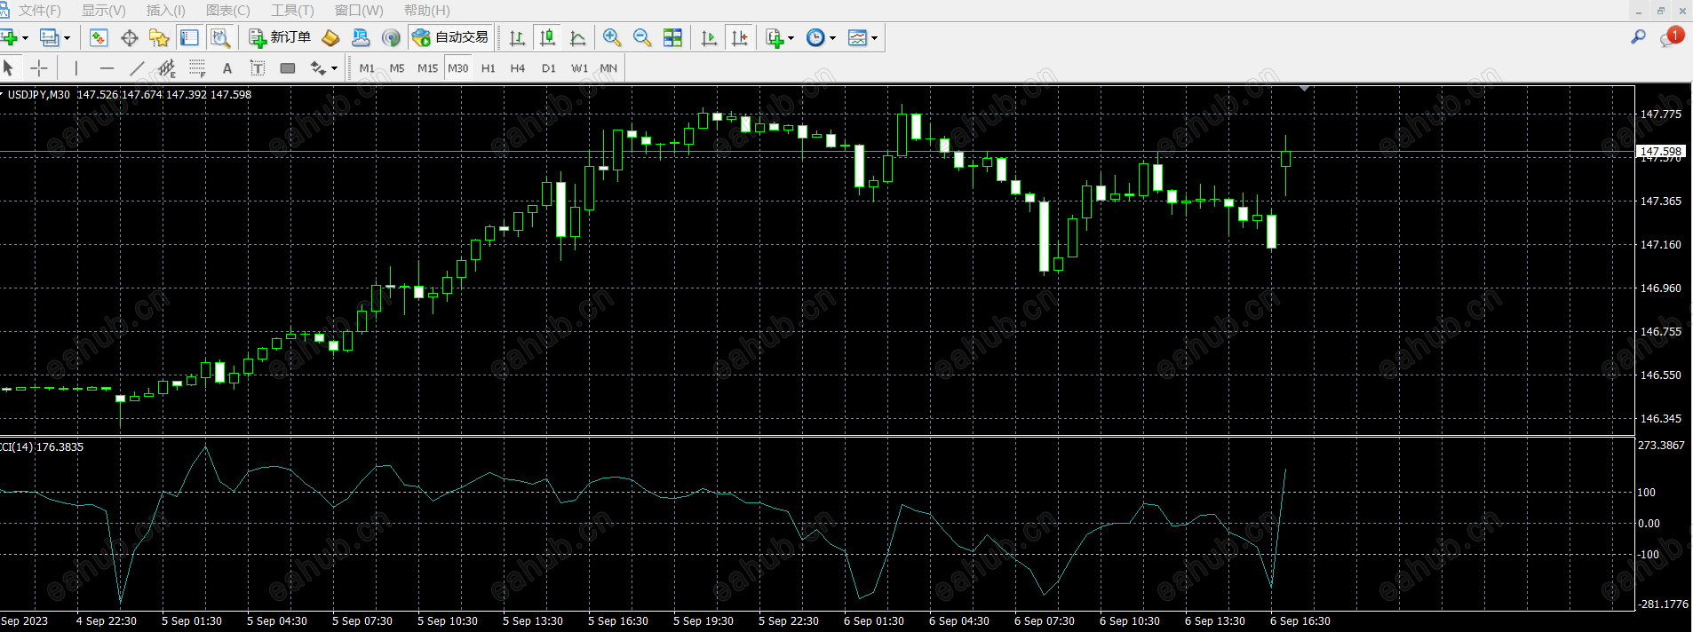
Task: Click the profiles icon
Action: [x=50, y=37]
